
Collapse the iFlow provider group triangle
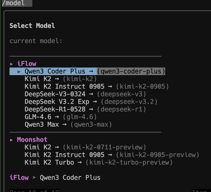tap(11, 64)
